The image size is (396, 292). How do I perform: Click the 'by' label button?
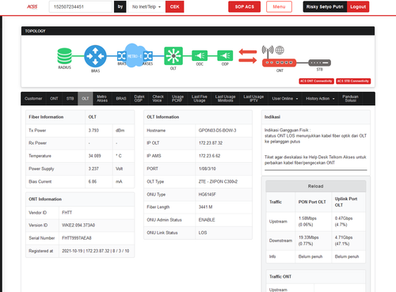coord(120,7)
